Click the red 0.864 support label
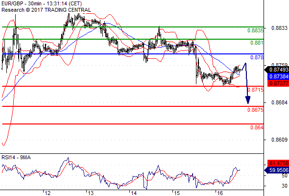The image size is (289, 196). pos(257,127)
